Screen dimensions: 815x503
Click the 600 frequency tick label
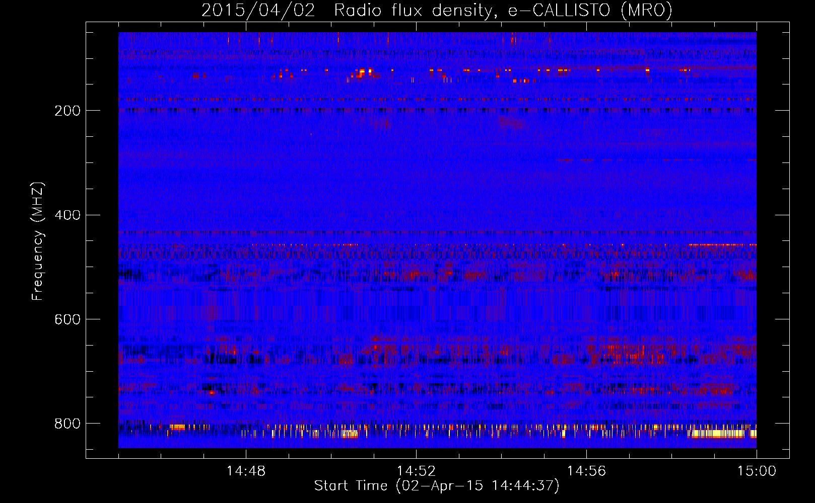coord(67,320)
